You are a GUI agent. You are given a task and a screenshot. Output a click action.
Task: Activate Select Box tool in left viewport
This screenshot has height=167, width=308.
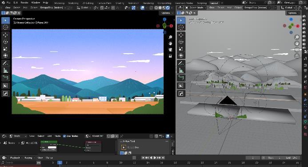click(5, 20)
